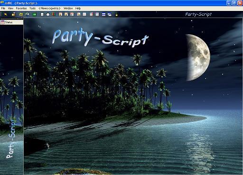Open the File menu
Image resolution: width=243 pixels, height=175 pixels.
point(3,8)
